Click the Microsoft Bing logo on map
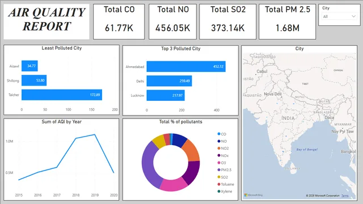 click(254, 195)
